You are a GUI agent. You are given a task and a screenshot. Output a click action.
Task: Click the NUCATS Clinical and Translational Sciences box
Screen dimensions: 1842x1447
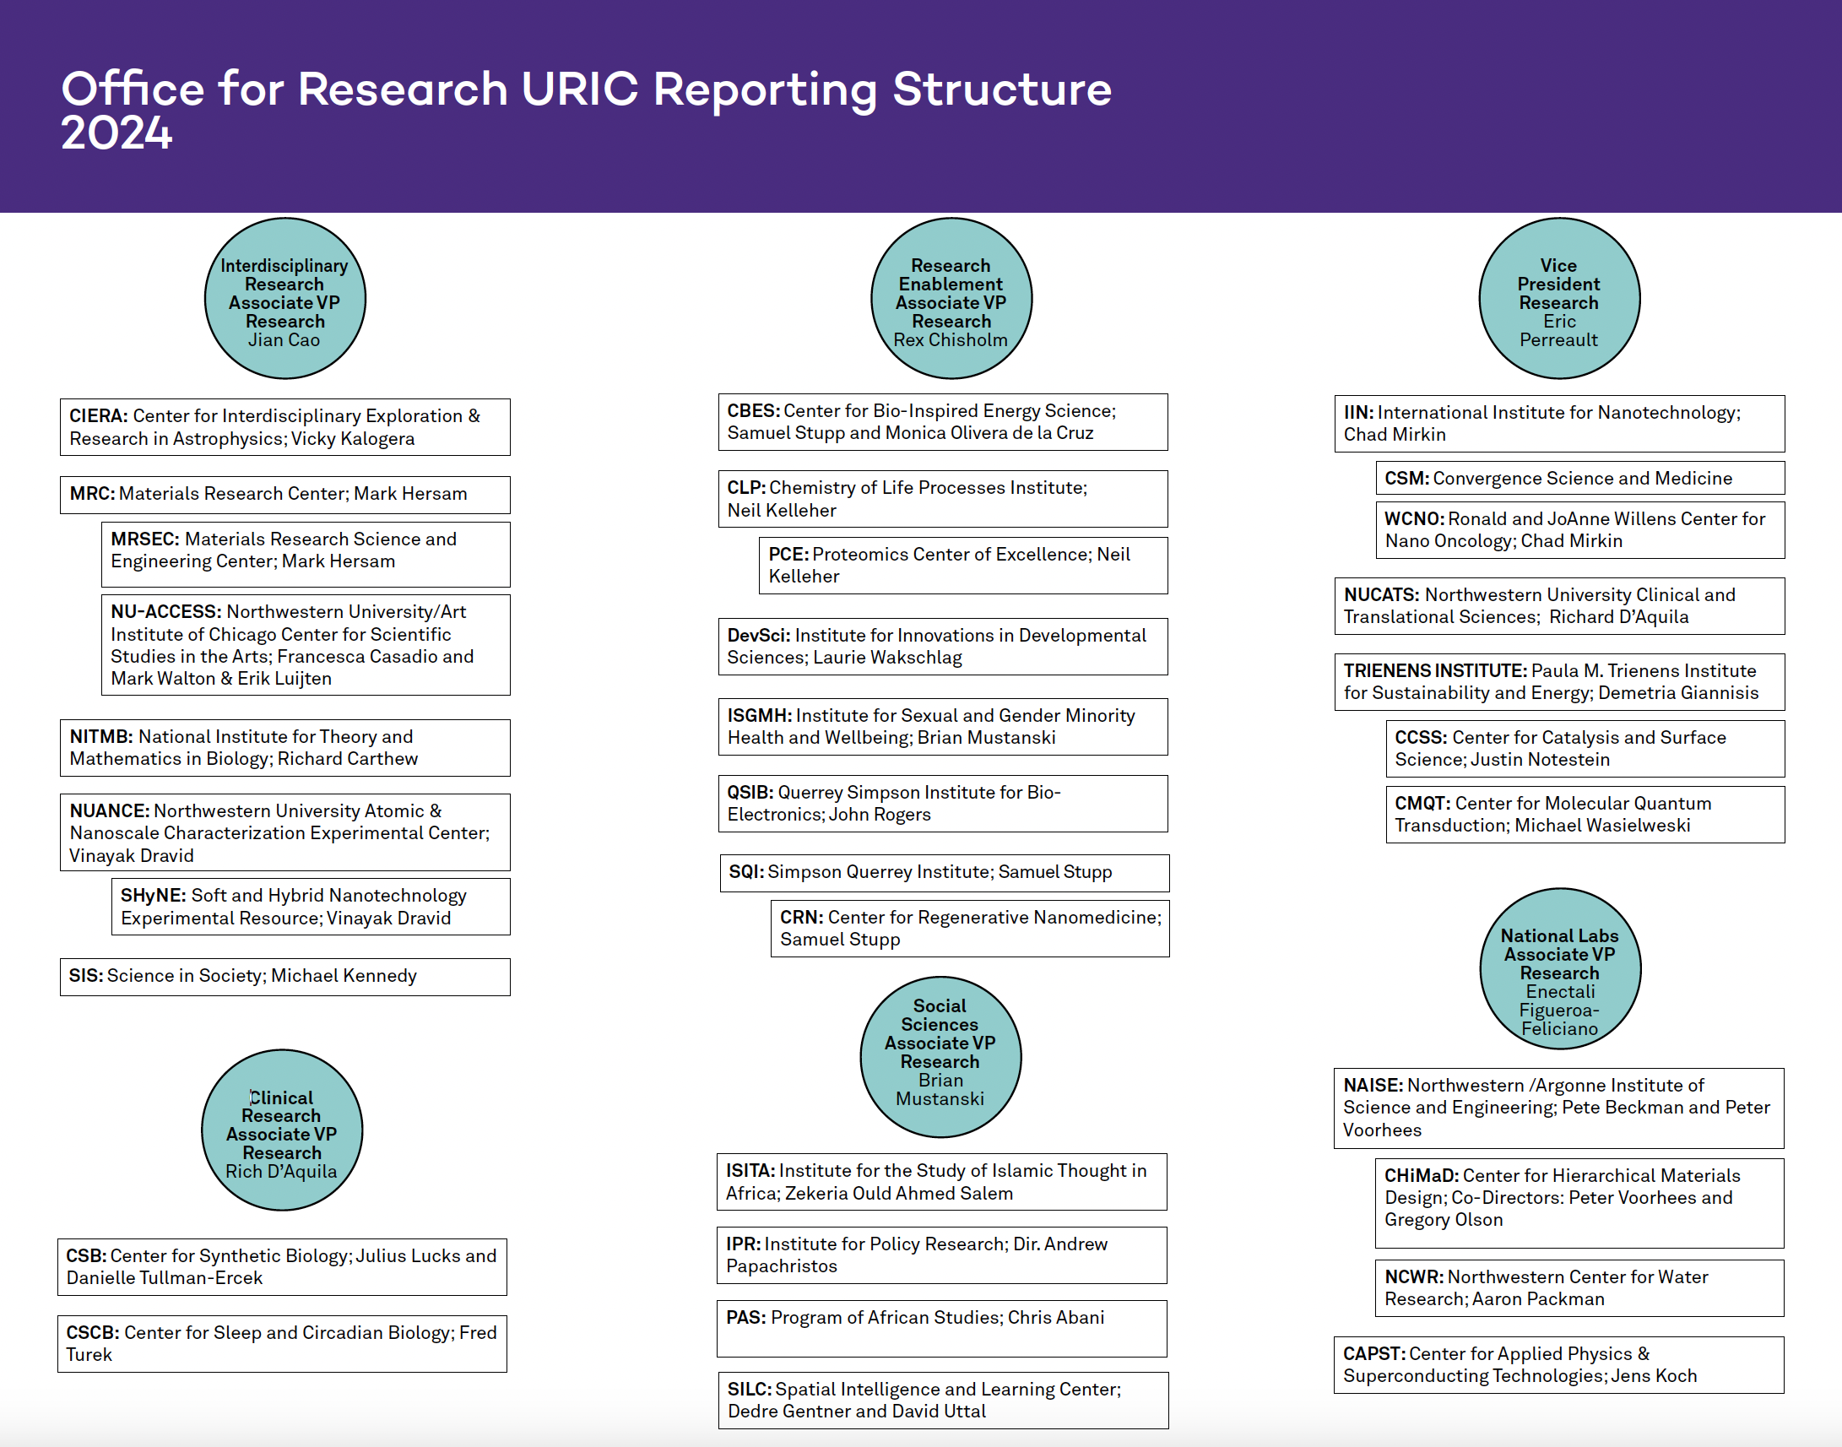pos(1560,607)
